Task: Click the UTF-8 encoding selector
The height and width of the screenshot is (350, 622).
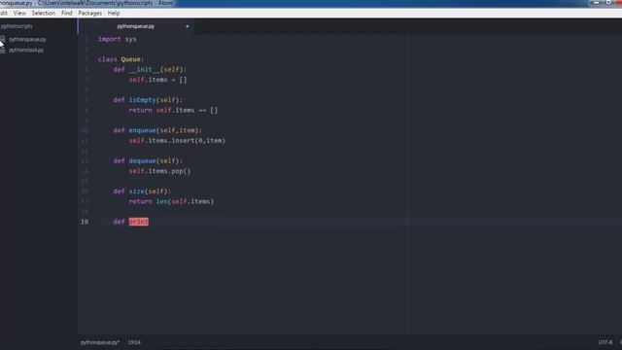Action: (x=605, y=342)
